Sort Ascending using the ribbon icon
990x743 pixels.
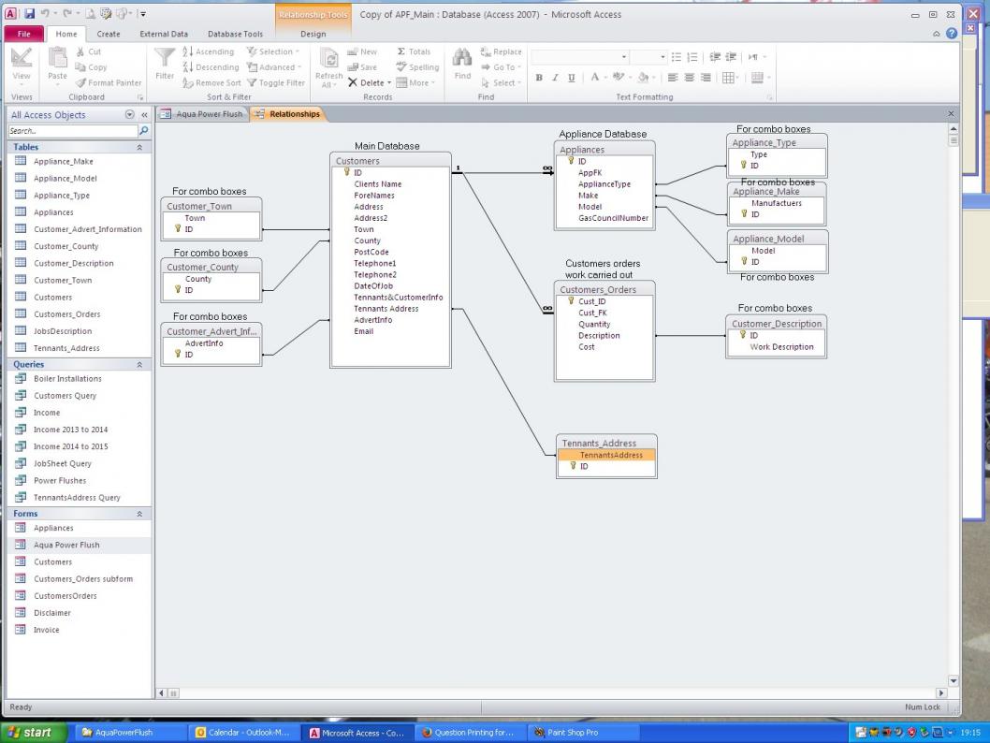(x=187, y=51)
